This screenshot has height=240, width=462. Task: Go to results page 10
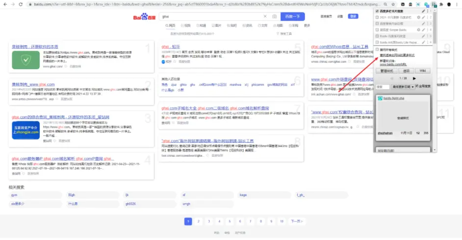(282, 221)
